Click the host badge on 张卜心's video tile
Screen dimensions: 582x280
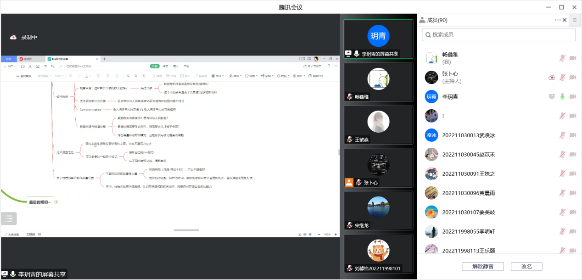point(349,183)
